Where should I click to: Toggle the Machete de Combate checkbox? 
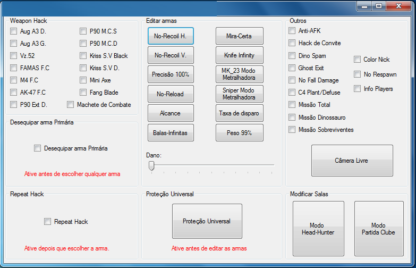coord(71,105)
